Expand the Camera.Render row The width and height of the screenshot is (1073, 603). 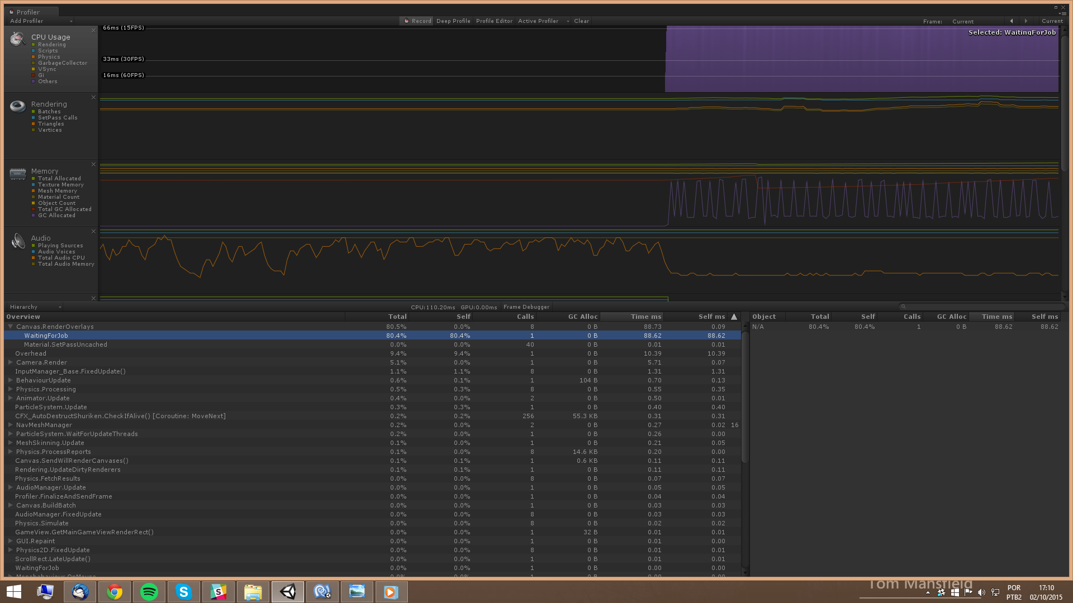[10, 362]
